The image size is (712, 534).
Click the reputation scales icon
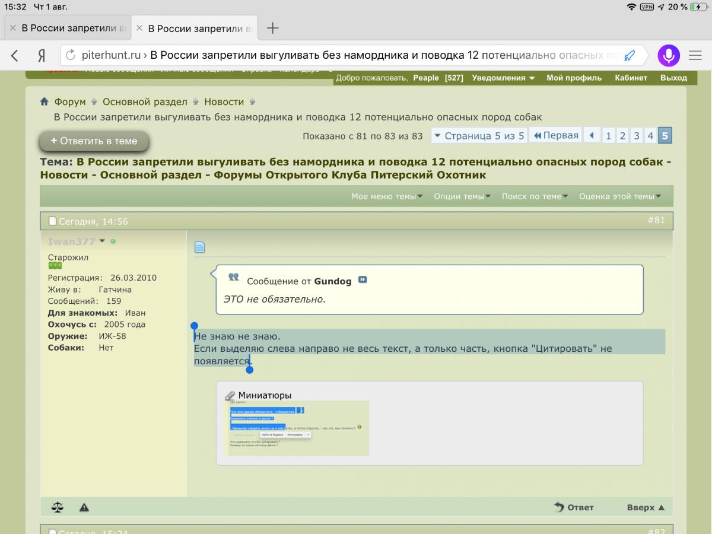(58, 507)
